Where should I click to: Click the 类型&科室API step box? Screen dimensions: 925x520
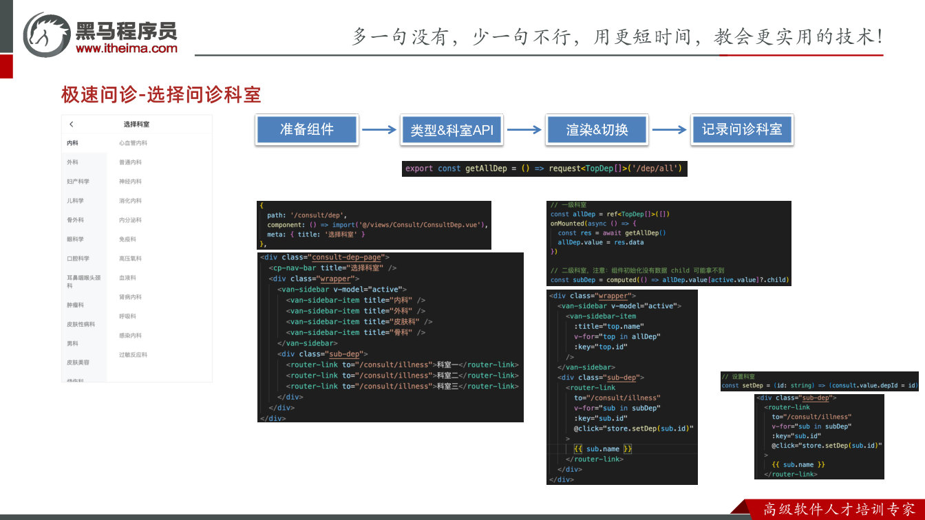pos(451,130)
